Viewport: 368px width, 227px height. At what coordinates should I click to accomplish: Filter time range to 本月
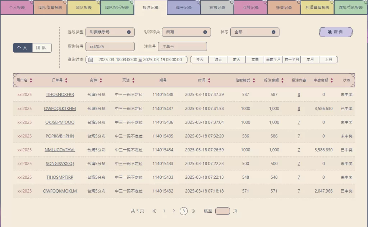click(x=310, y=59)
